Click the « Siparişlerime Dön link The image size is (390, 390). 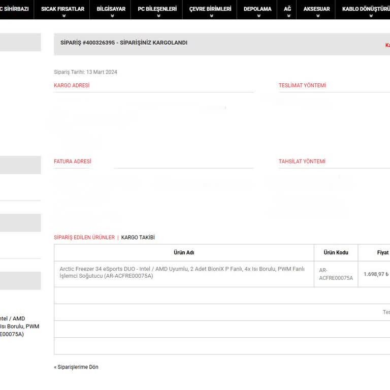pyautogui.click(x=76, y=367)
